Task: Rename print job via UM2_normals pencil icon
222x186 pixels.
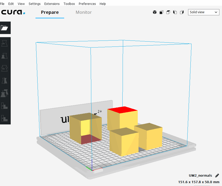Action: click(x=217, y=175)
